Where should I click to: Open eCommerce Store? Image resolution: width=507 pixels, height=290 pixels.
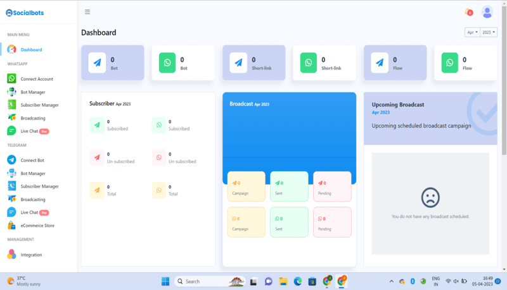click(x=37, y=226)
